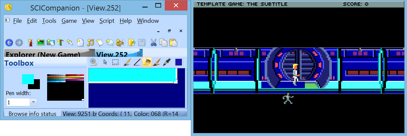Open the Script menu
The height and width of the screenshot is (136, 407).
(x=107, y=21)
